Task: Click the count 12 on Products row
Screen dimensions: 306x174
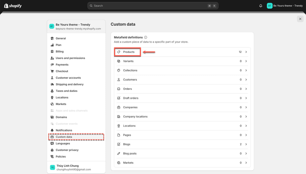Action: point(240,52)
